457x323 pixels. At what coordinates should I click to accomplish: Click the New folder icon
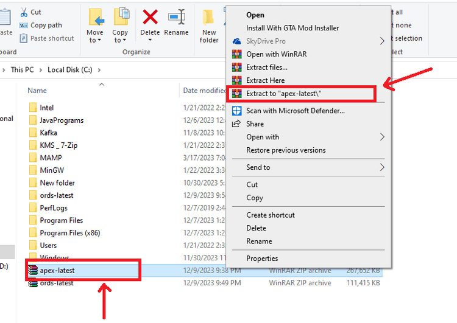pos(209,18)
